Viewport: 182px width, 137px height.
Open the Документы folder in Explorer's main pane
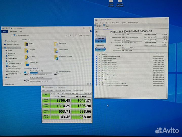point(60,44)
